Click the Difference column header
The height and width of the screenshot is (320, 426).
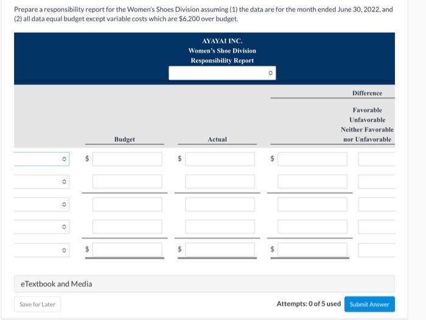click(368, 93)
